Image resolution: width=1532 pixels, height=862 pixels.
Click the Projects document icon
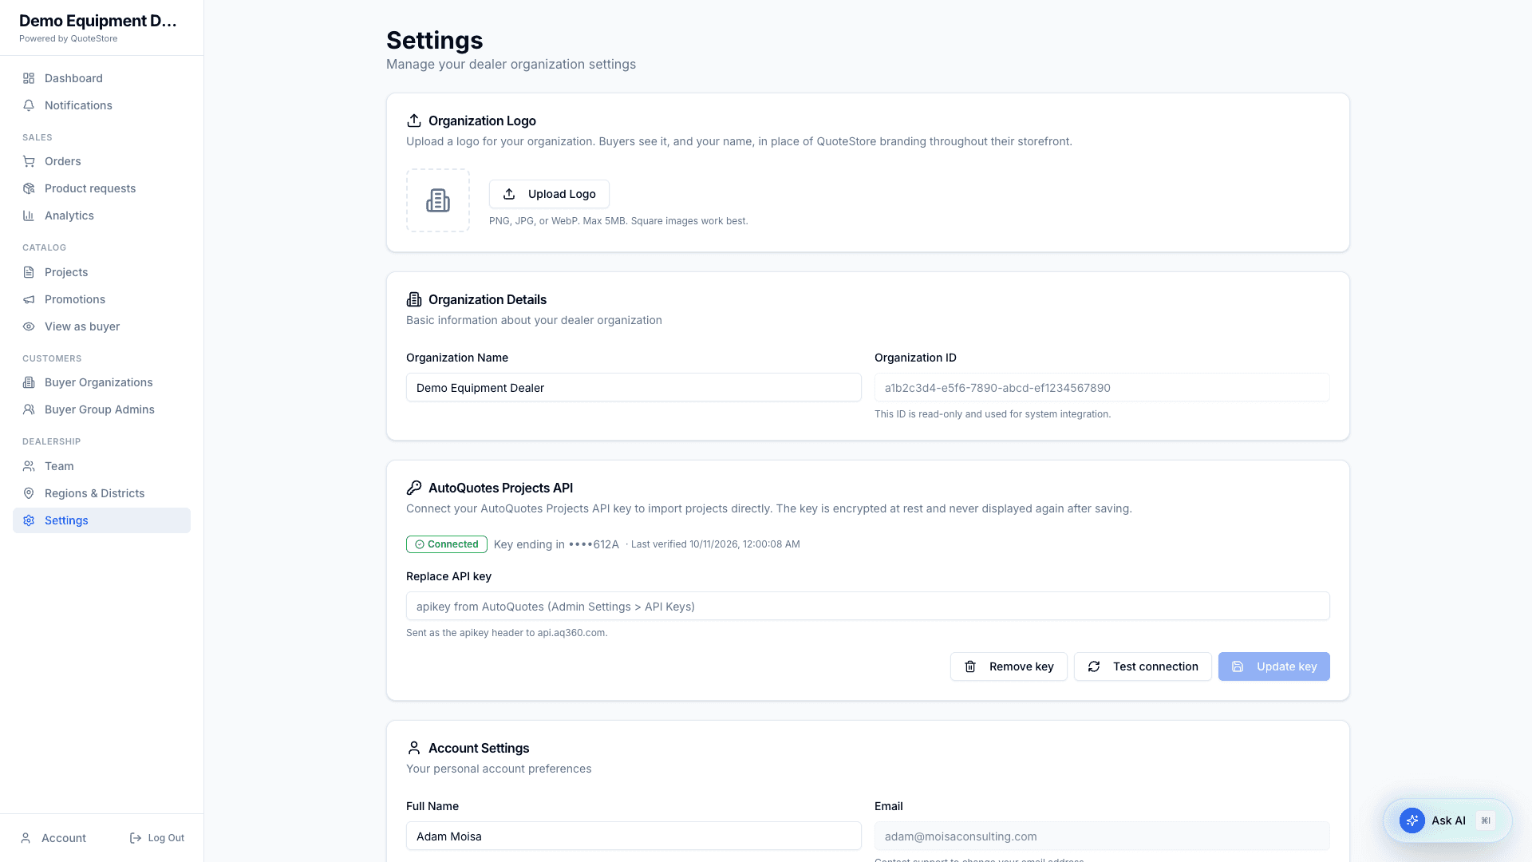[29, 272]
